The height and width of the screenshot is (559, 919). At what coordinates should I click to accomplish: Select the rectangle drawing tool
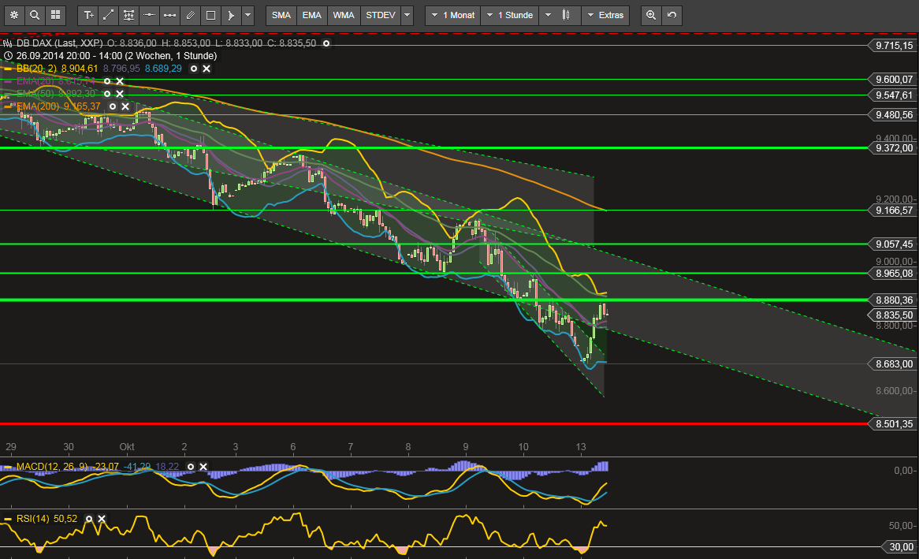click(x=210, y=15)
